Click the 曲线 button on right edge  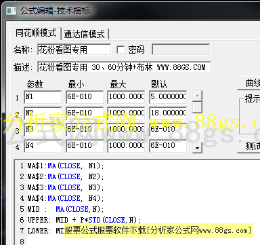click(x=249, y=83)
